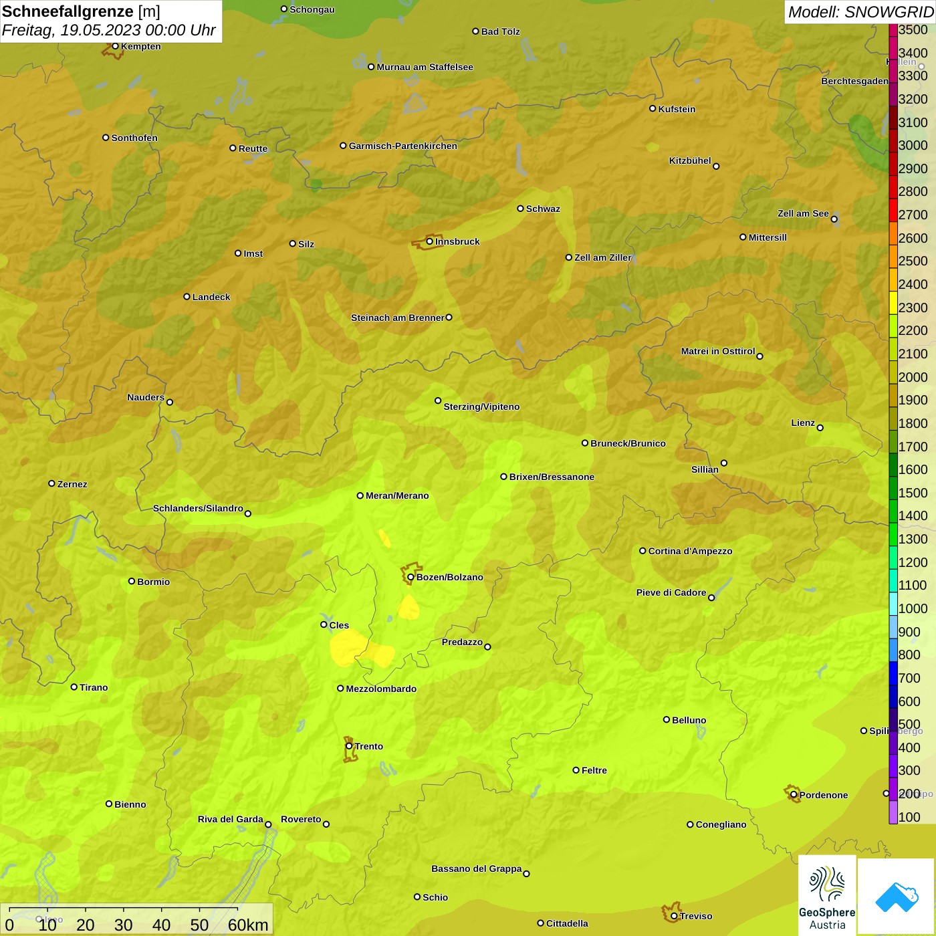Screen dimensions: 936x936
Task: Click the Reutte label
Action: [253, 148]
